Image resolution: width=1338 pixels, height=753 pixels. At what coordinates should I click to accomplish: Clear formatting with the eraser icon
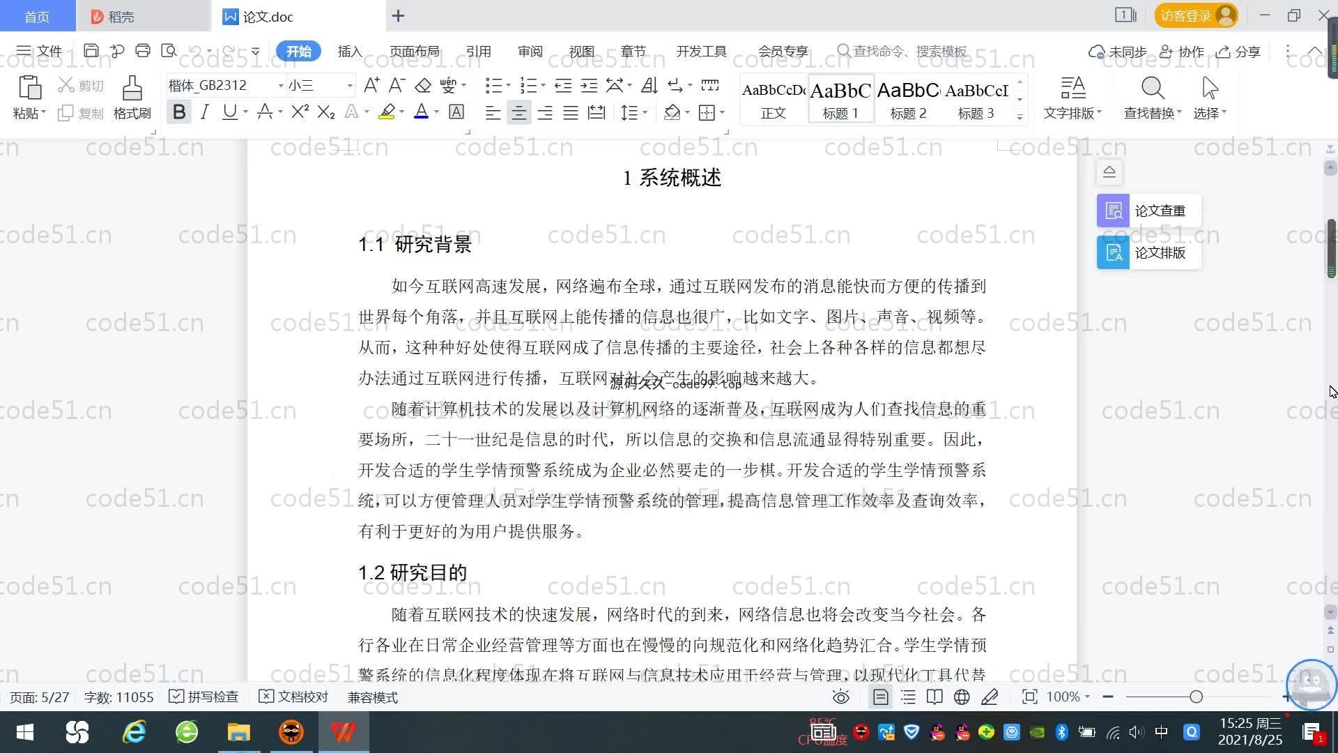click(422, 85)
